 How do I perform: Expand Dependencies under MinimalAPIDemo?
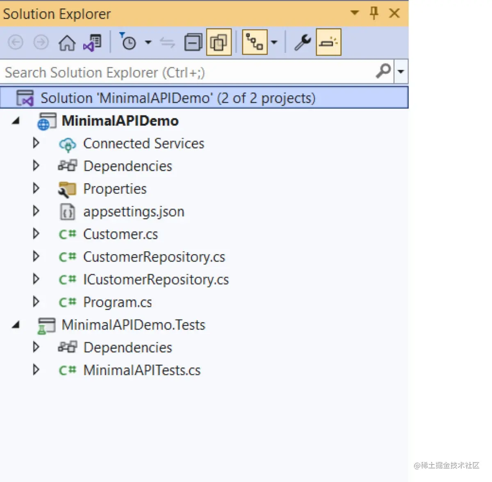pyautogui.click(x=36, y=165)
